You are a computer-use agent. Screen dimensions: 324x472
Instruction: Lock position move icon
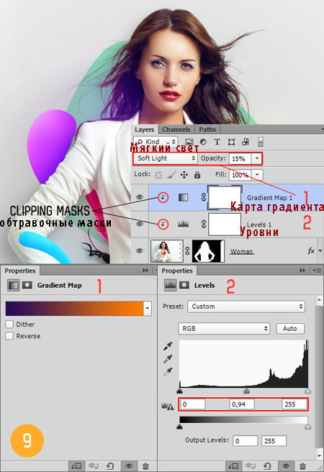click(184, 175)
